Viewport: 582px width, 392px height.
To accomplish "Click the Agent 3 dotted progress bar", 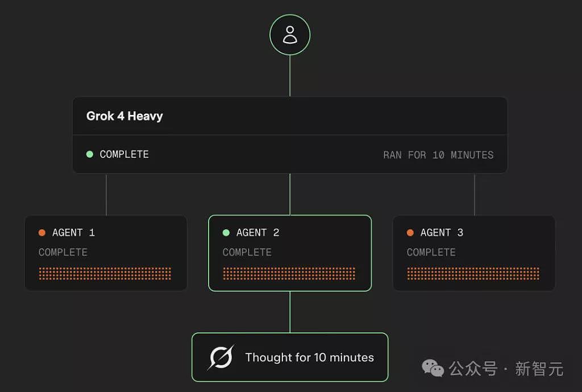I will [473, 274].
